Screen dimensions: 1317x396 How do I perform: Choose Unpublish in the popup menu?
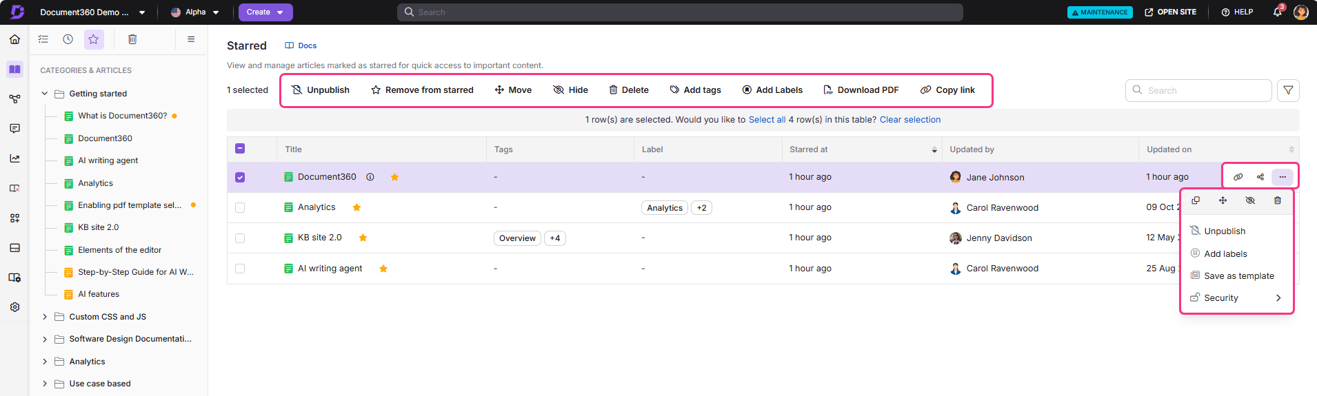tap(1218, 231)
